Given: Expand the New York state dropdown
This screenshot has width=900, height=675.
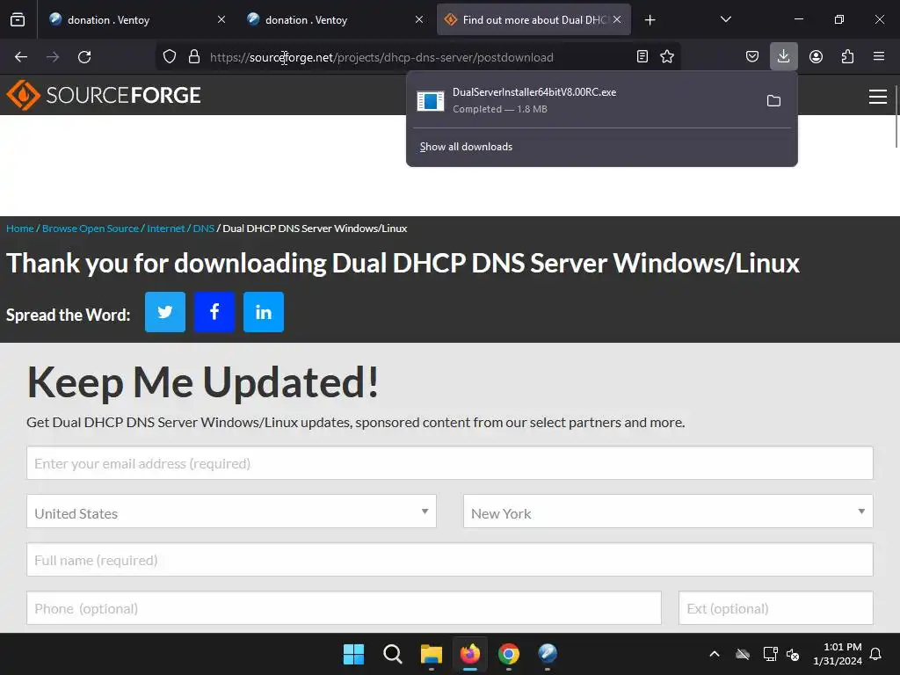Looking at the screenshot, I should point(668,512).
